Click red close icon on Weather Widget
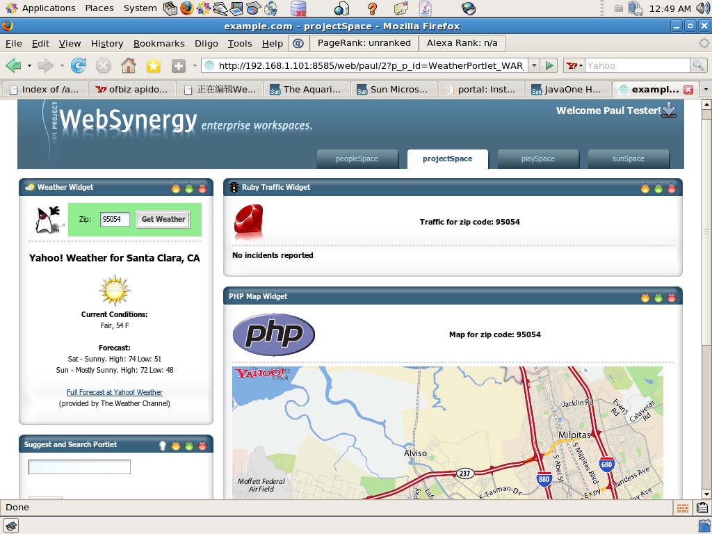Image resolution: width=712 pixels, height=534 pixels. pyautogui.click(x=202, y=188)
